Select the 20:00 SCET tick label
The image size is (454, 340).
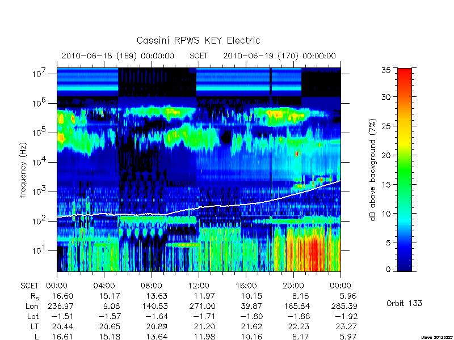[293, 286]
